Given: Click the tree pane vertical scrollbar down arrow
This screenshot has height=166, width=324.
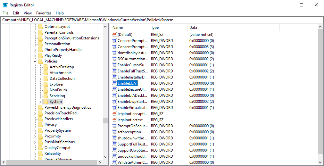Looking at the screenshot, I should pos(105,157).
